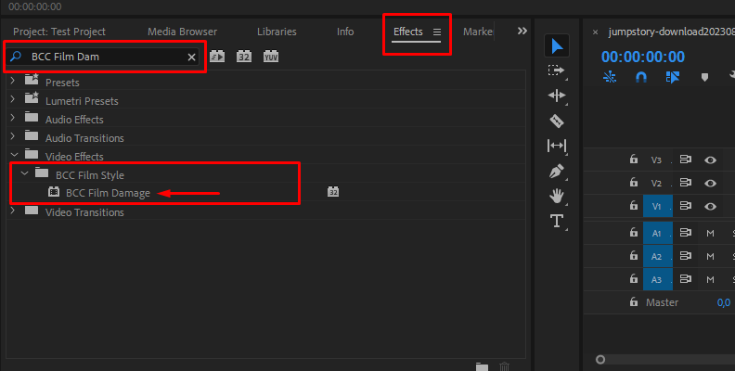Mute audio track A1
This screenshot has width=735, height=371.
click(x=710, y=234)
